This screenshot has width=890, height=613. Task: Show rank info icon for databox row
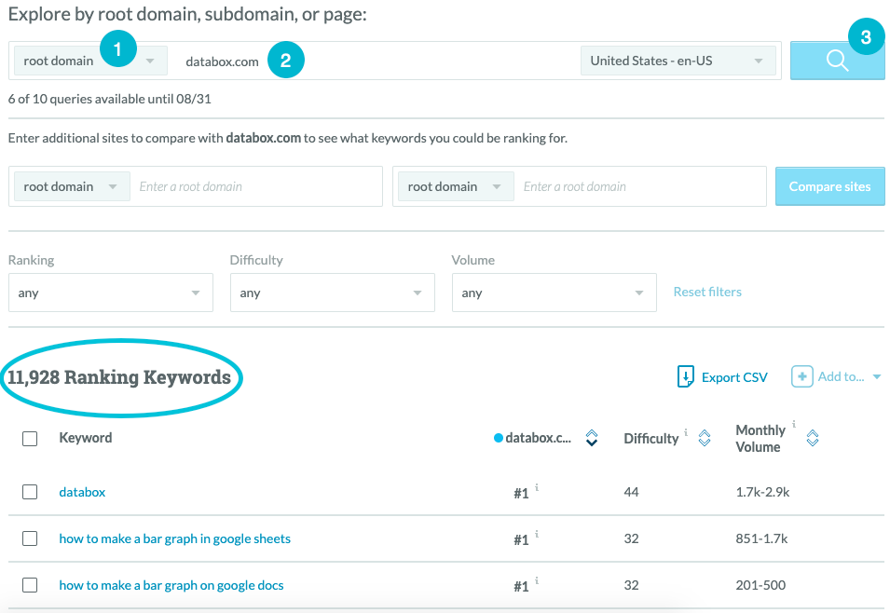point(537,487)
